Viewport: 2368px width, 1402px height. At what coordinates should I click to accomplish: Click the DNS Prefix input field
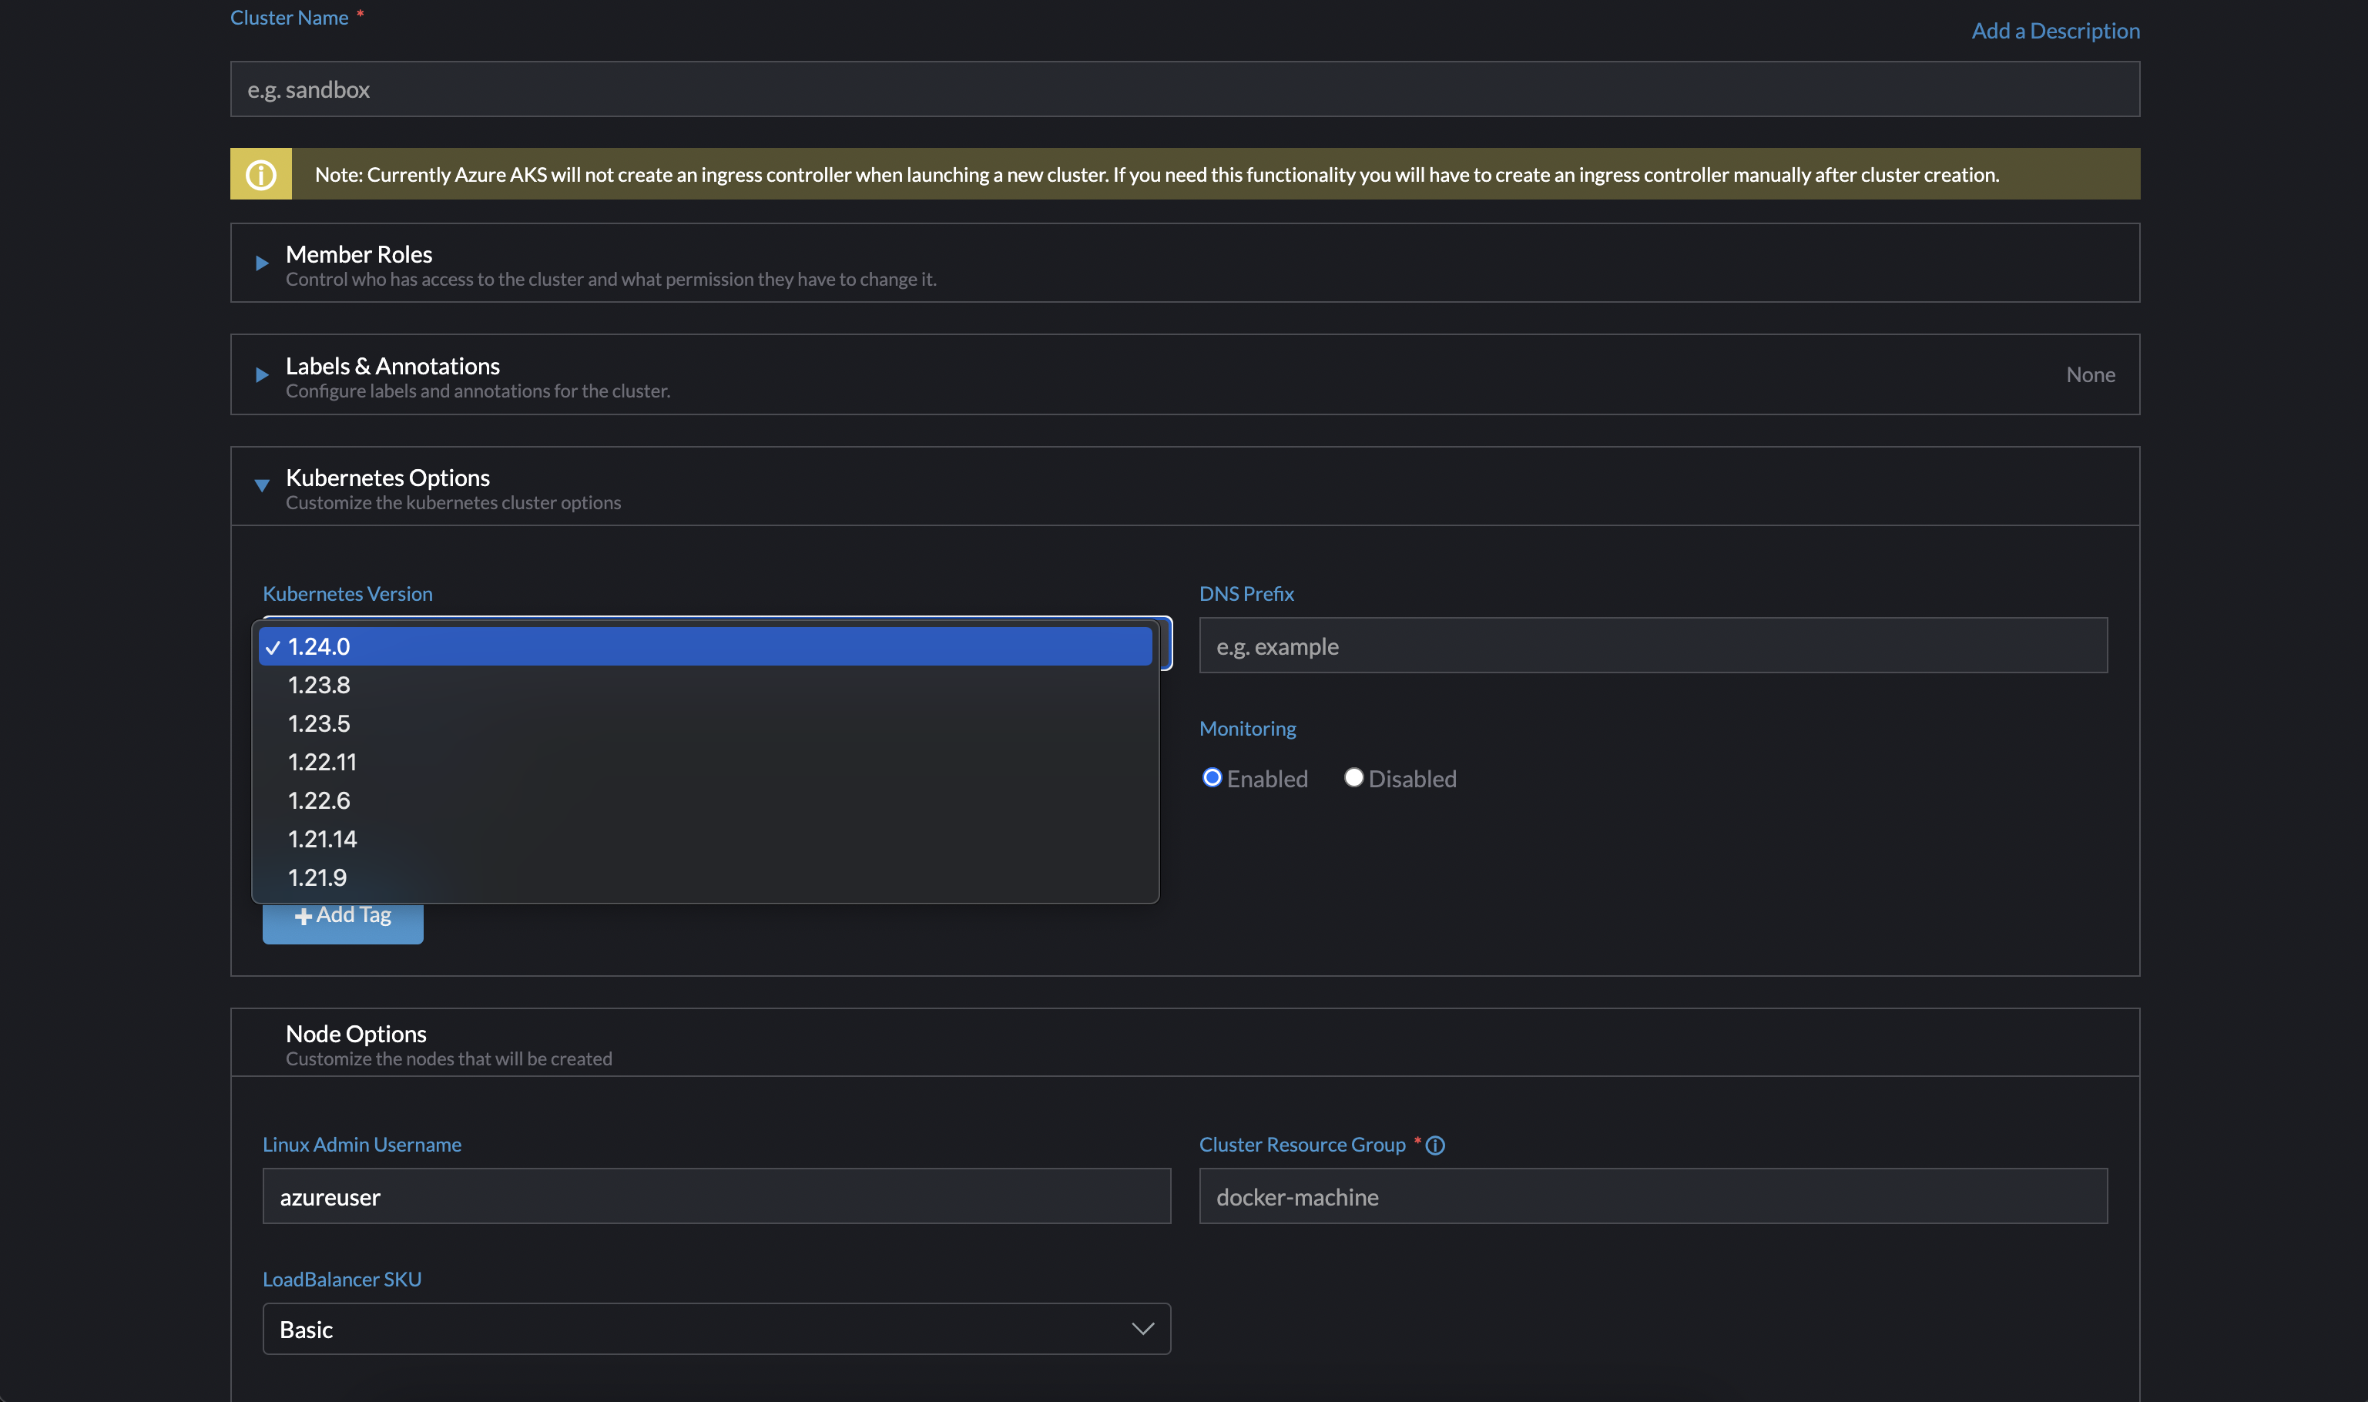pos(1653,646)
